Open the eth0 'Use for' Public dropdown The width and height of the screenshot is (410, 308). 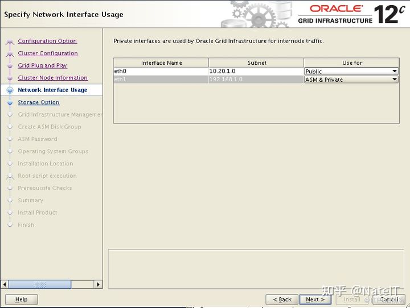[x=351, y=71]
